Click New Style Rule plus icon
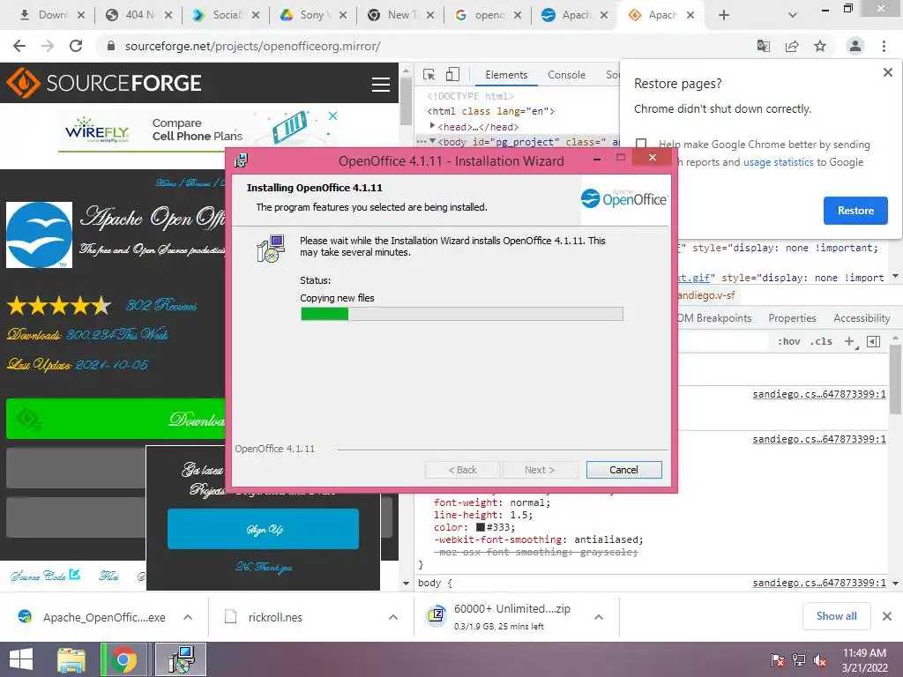This screenshot has height=677, width=903. (849, 341)
